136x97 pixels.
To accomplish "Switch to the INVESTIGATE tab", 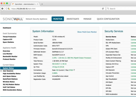I will (73, 19).
